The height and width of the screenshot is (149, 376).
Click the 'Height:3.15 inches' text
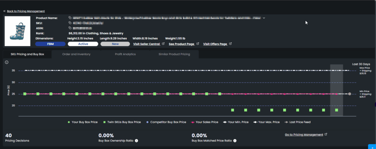(x=80, y=38)
